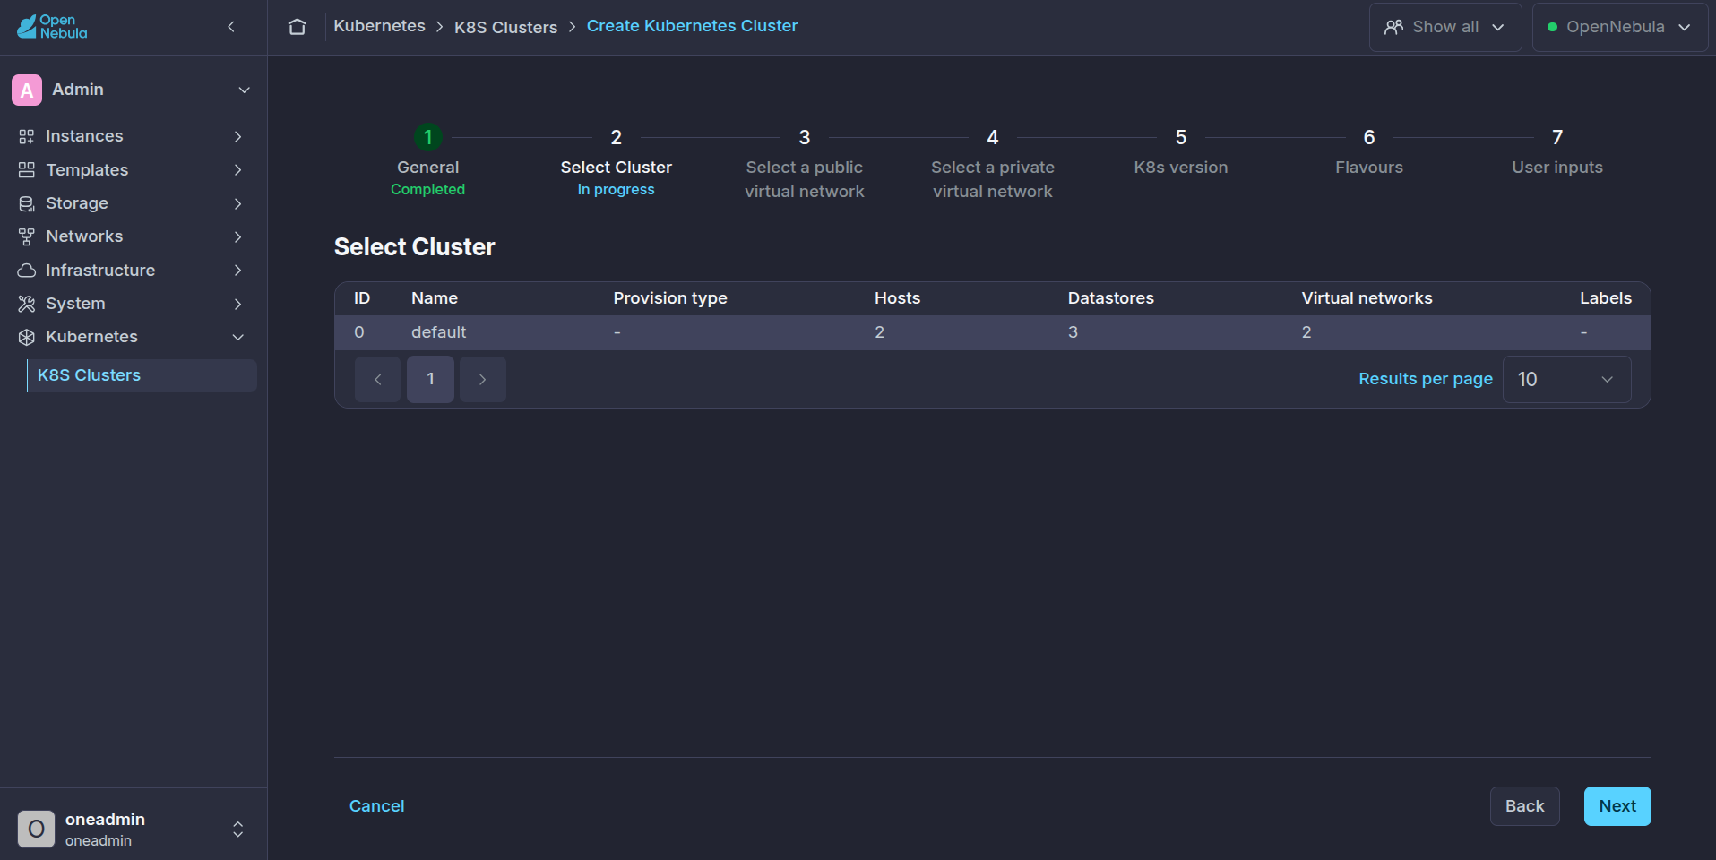Click the Labels column header
This screenshot has height=860, width=1716.
[x=1605, y=298]
